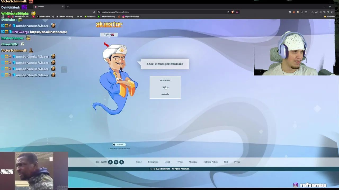Click the address bar URL field
The height and width of the screenshot is (190, 339).
coord(162,12)
